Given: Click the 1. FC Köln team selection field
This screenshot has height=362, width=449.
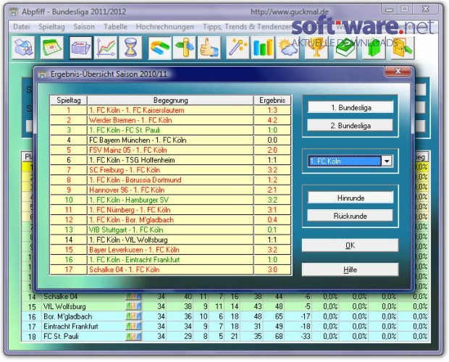Looking at the screenshot, I should click(345, 161).
